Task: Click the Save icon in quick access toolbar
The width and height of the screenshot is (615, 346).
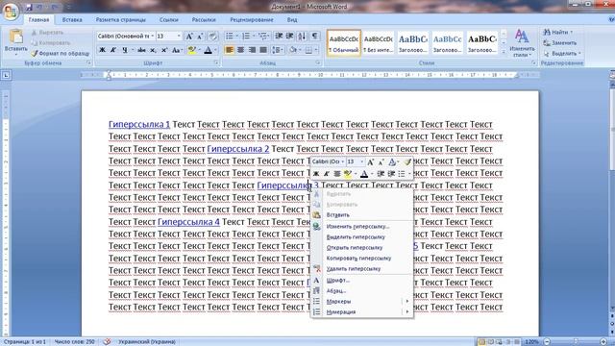Action: coord(30,7)
